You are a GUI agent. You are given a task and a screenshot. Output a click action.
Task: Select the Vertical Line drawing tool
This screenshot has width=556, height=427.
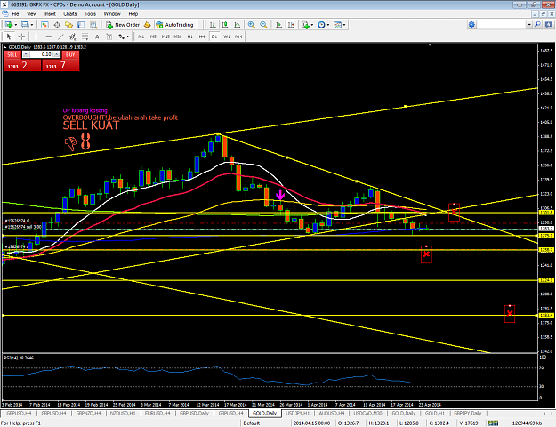point(36,36)
